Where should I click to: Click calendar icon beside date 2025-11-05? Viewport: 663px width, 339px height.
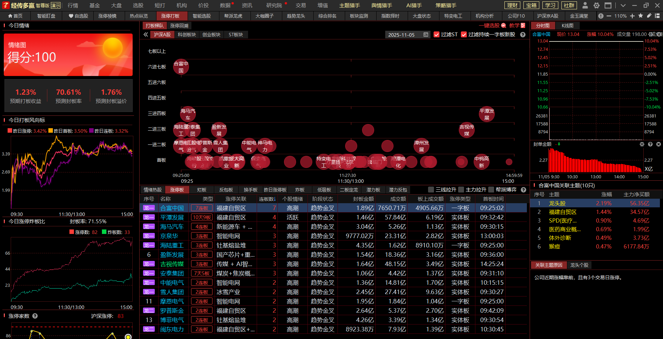click(426, 35)
